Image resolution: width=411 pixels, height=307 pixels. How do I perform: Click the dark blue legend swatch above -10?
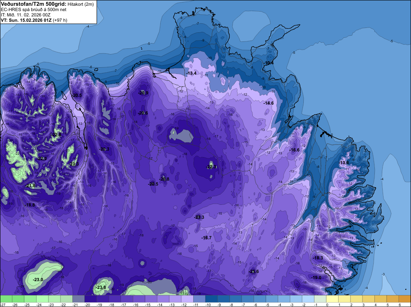coord(212,299)
